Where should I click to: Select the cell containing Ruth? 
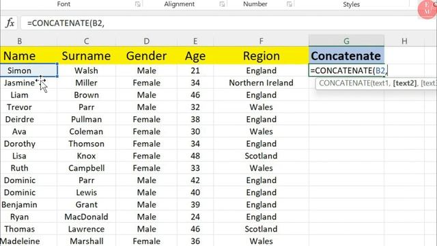[x=29, y=168]
